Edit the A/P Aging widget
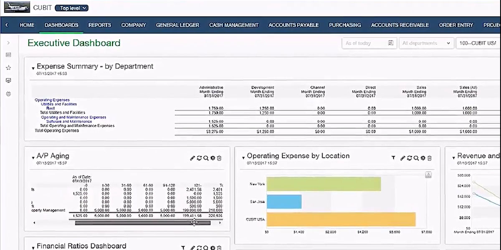The height and width of the screenshot is (250, 501). click(x=192, y=158)
